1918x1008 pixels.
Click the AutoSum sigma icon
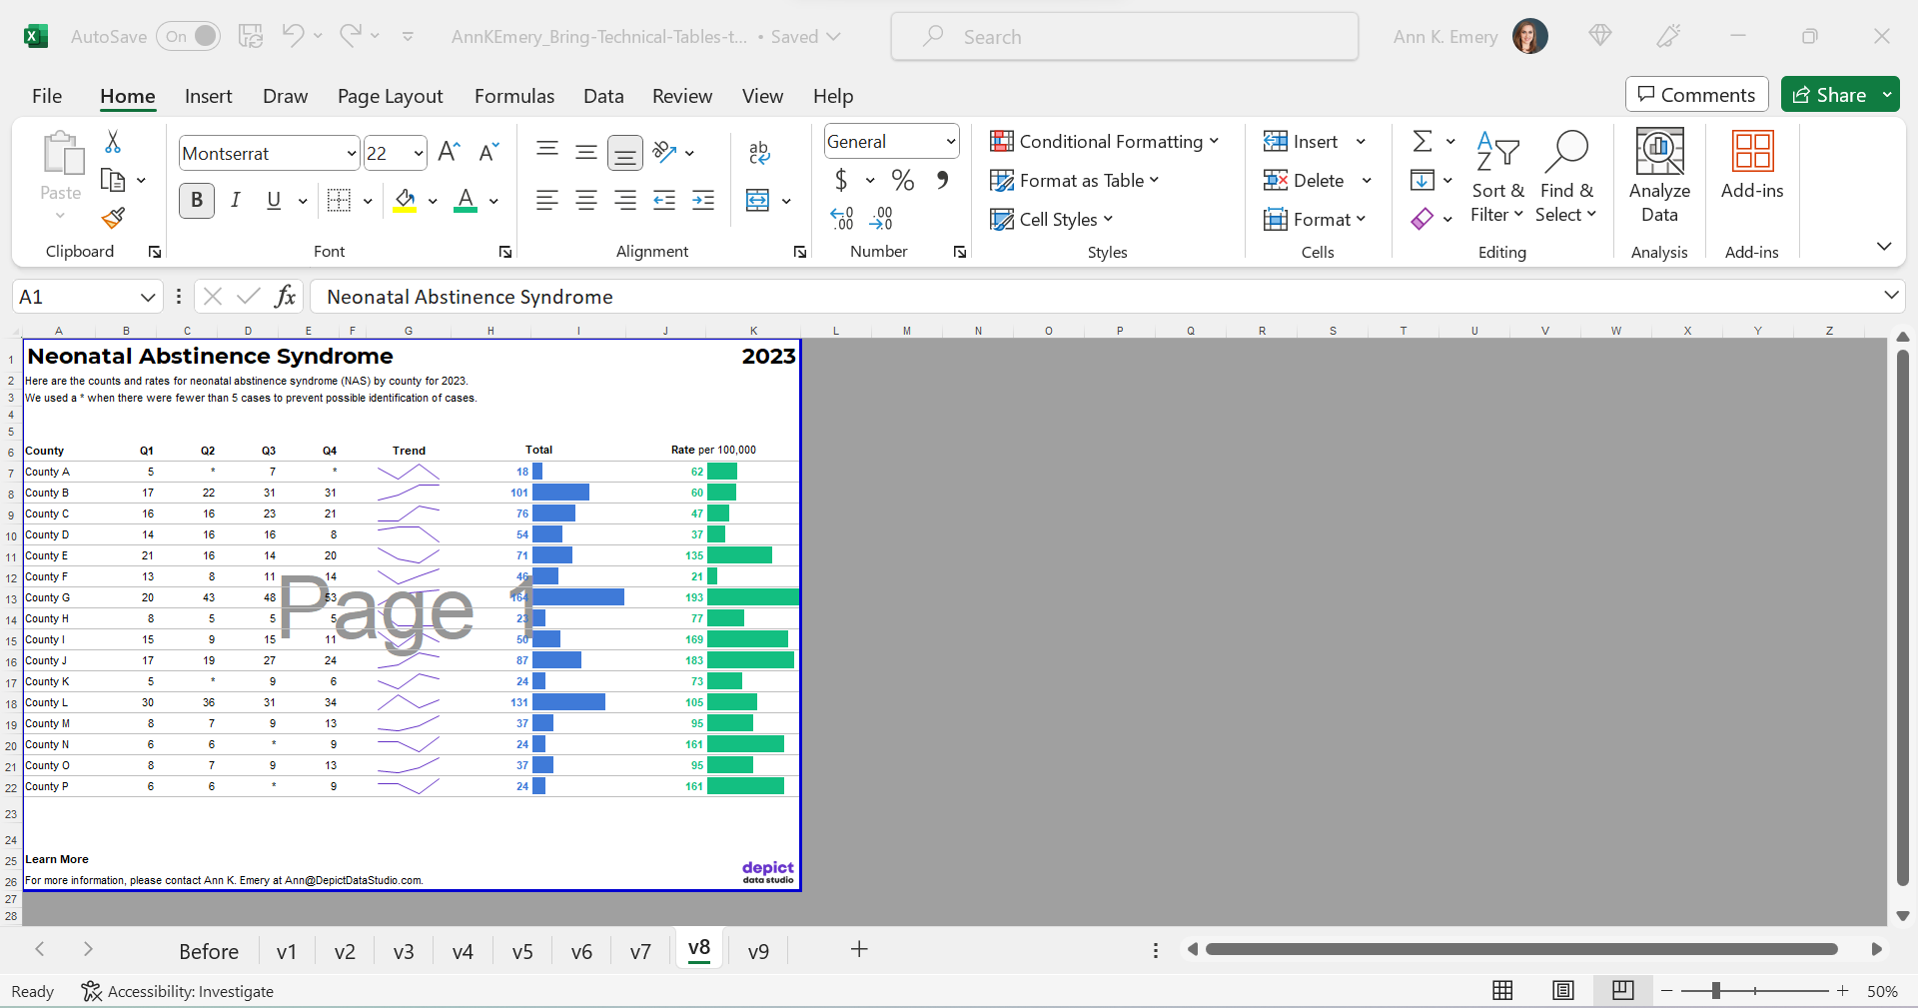[x=1423, y=141]
